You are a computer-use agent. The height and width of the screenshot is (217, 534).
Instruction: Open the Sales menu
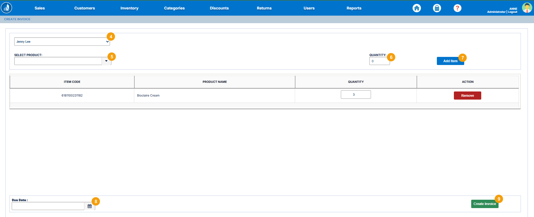[40, 8]
